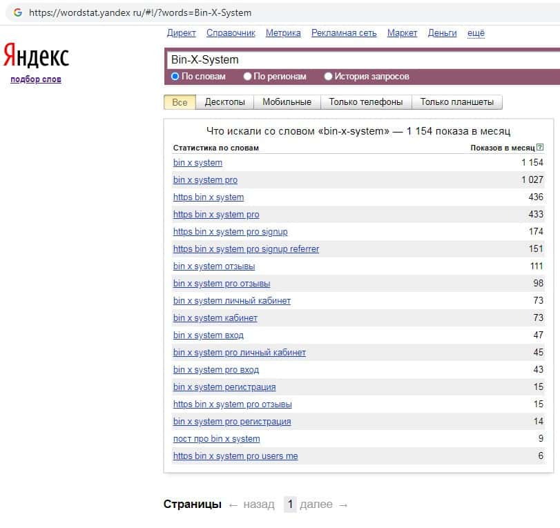Expand the ещё menu in the top navigation
This screenshot has height=528, width=560.
(476, 33)
